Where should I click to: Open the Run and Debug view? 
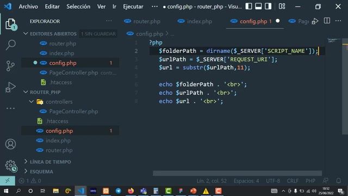(x=10, y=87)
